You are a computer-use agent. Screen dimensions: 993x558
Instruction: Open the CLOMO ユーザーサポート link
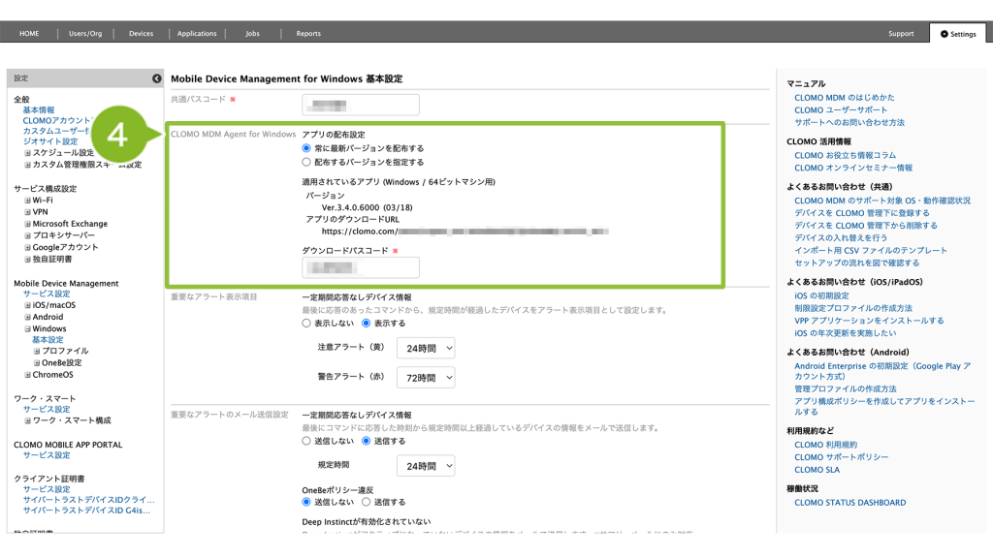[841, 110]
